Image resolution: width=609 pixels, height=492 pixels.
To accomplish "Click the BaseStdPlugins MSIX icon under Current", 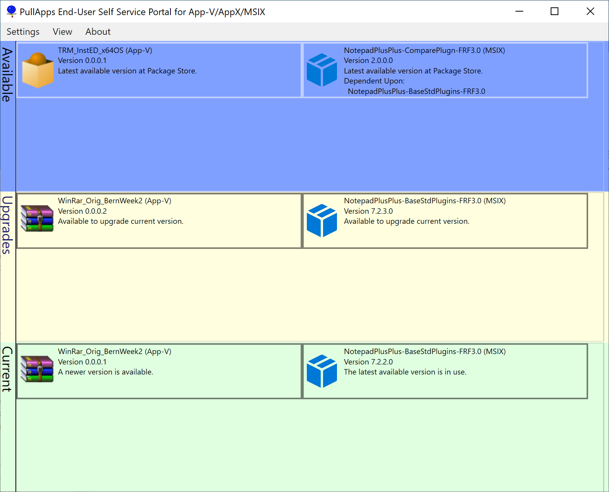I will (322, 371).
